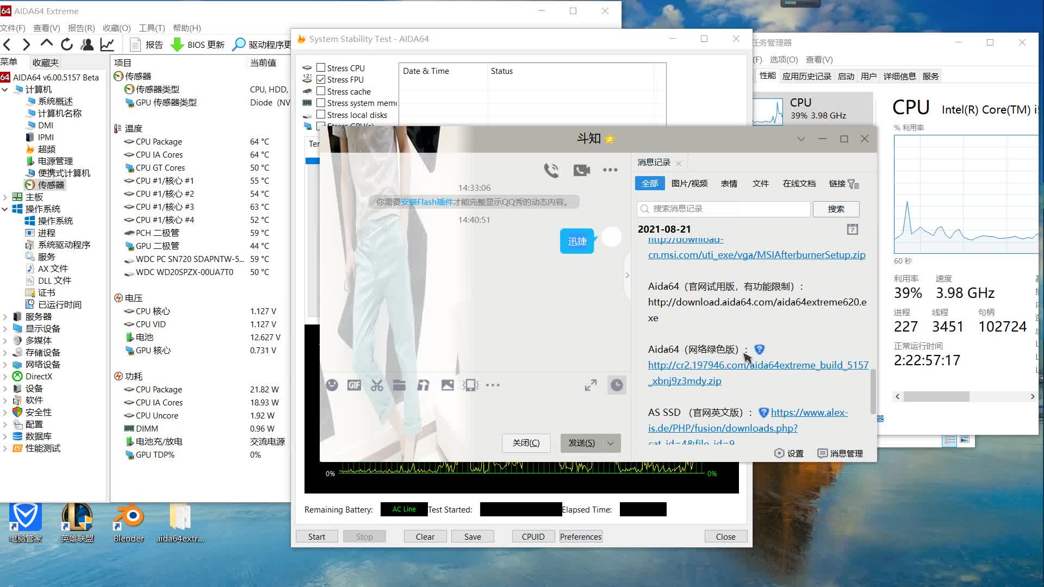This screenshot has height=587, width=1044.
Task: Open more options dots beside video call
Action: click(610, 170)
